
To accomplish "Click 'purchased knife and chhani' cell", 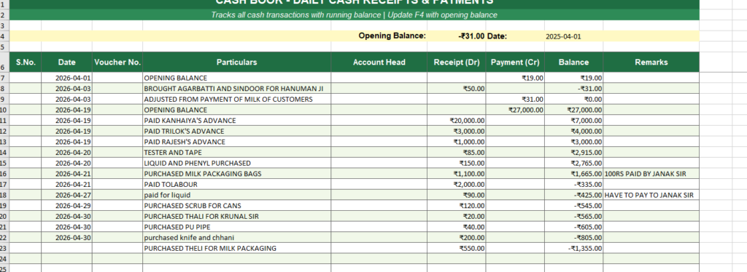I will [x=237, y=237].
